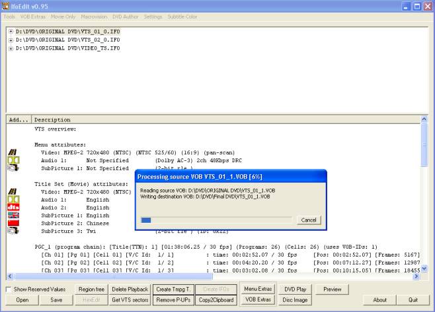Screen dimensions: 435x312
Task: Click the video icon beside Title Set Video row
Action: point(13,191)
